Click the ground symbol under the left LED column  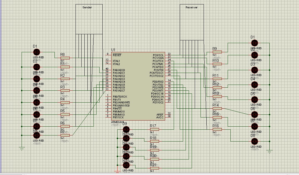click(22, 149)
